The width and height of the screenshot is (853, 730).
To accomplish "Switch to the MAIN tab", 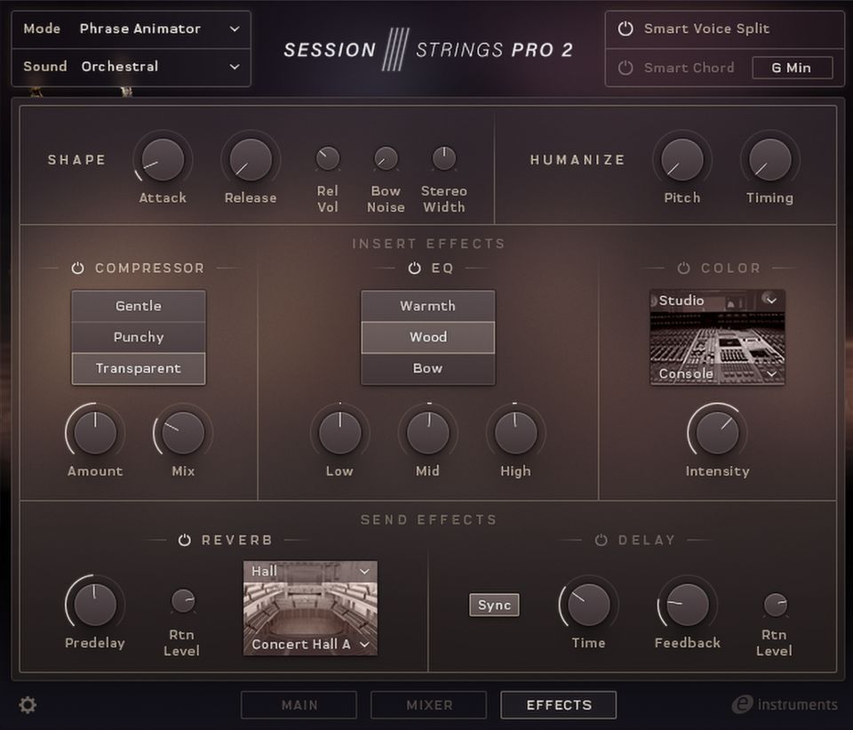I will (299, 705).
